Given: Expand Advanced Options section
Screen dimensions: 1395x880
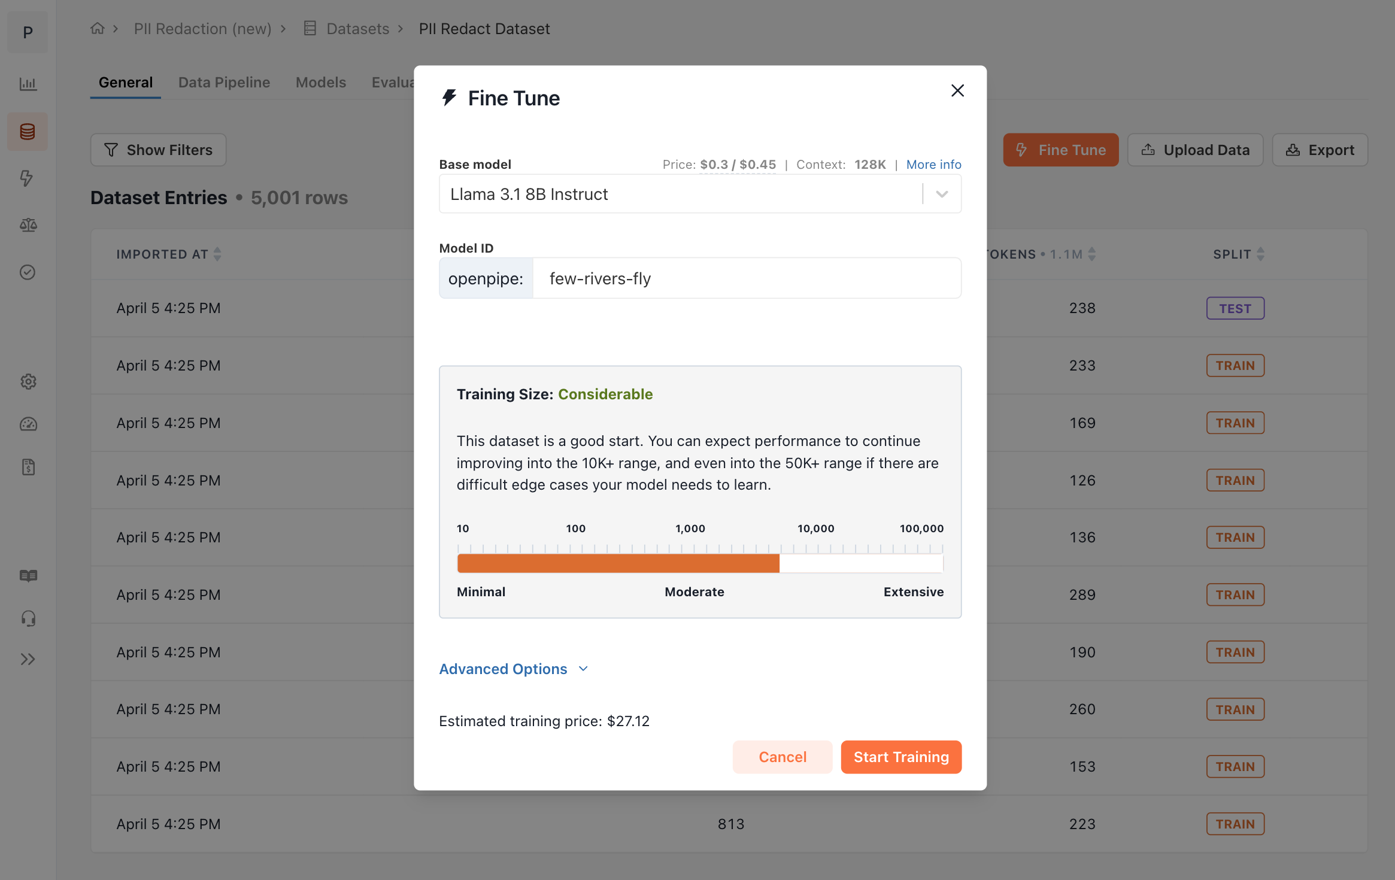Looking at the screenshot, I should [514, 669].
